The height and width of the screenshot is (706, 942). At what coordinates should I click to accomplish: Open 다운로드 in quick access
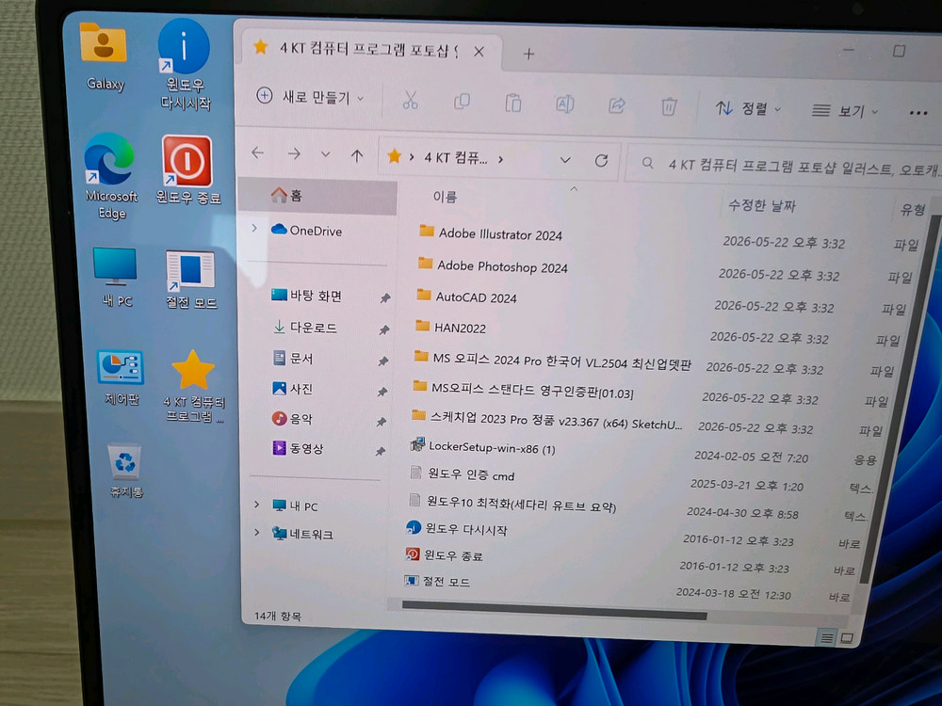(x=305, y=328)
